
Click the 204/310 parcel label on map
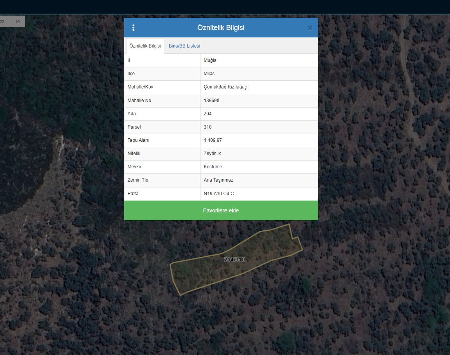coord(234,260)
